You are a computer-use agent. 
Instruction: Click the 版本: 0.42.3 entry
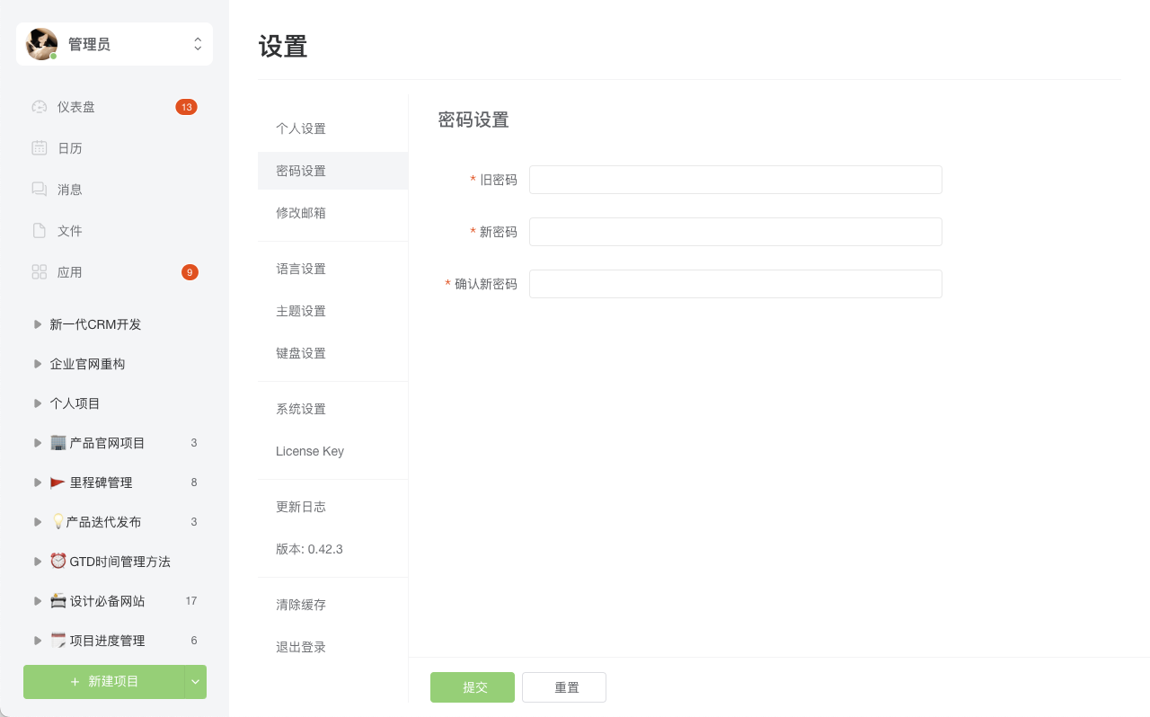pos(332,549)
